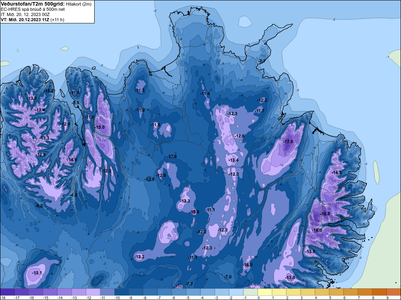Click the -15.8 temperature label
This screenshot has width=401, height=300.
(194, 212)
